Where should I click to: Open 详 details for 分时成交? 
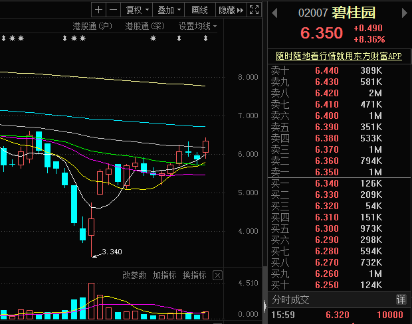[401, 299]
